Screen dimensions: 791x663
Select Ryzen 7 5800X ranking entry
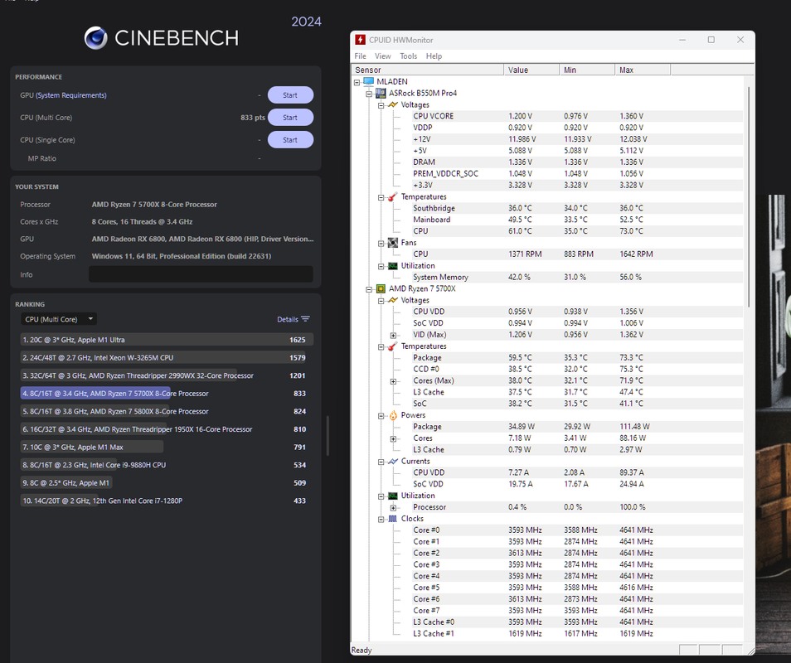[167, 411]
